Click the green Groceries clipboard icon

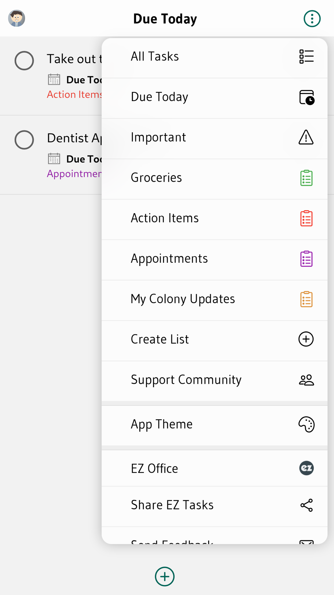point(306,178)
